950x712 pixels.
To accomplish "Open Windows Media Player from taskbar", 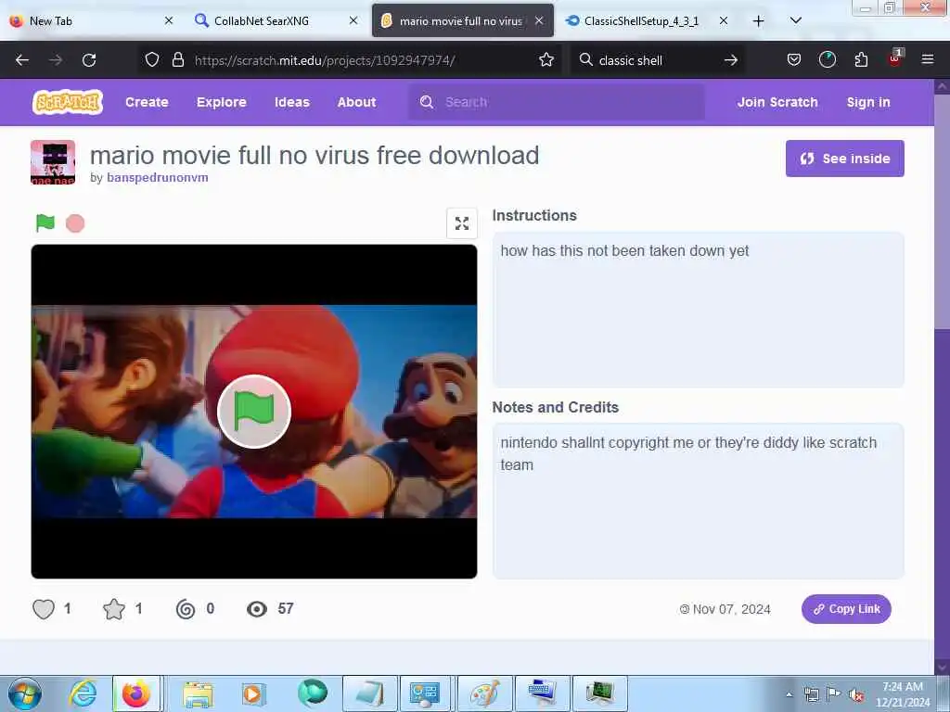I will 252,693.
